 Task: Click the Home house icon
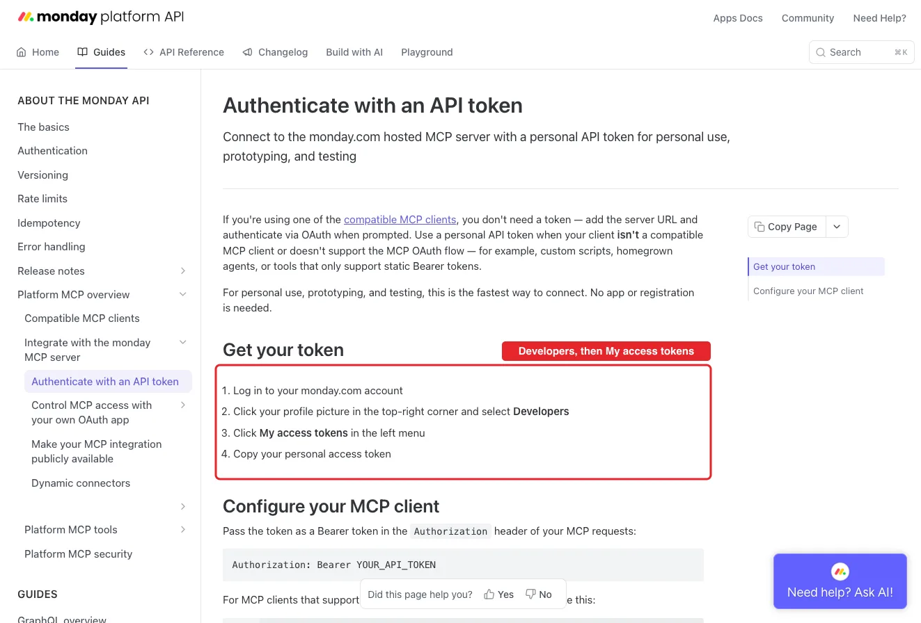pos(22,52)
